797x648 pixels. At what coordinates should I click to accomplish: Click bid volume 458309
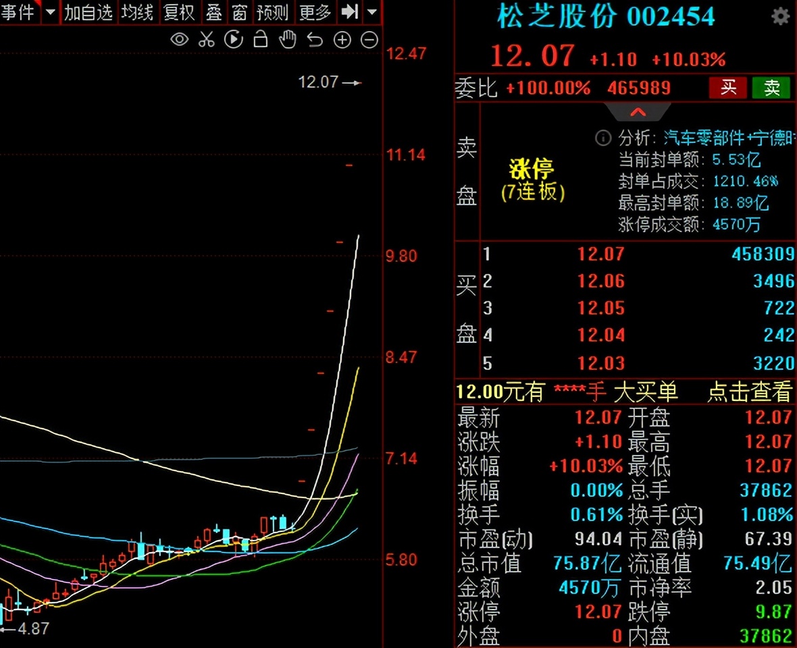pos(763,254)
